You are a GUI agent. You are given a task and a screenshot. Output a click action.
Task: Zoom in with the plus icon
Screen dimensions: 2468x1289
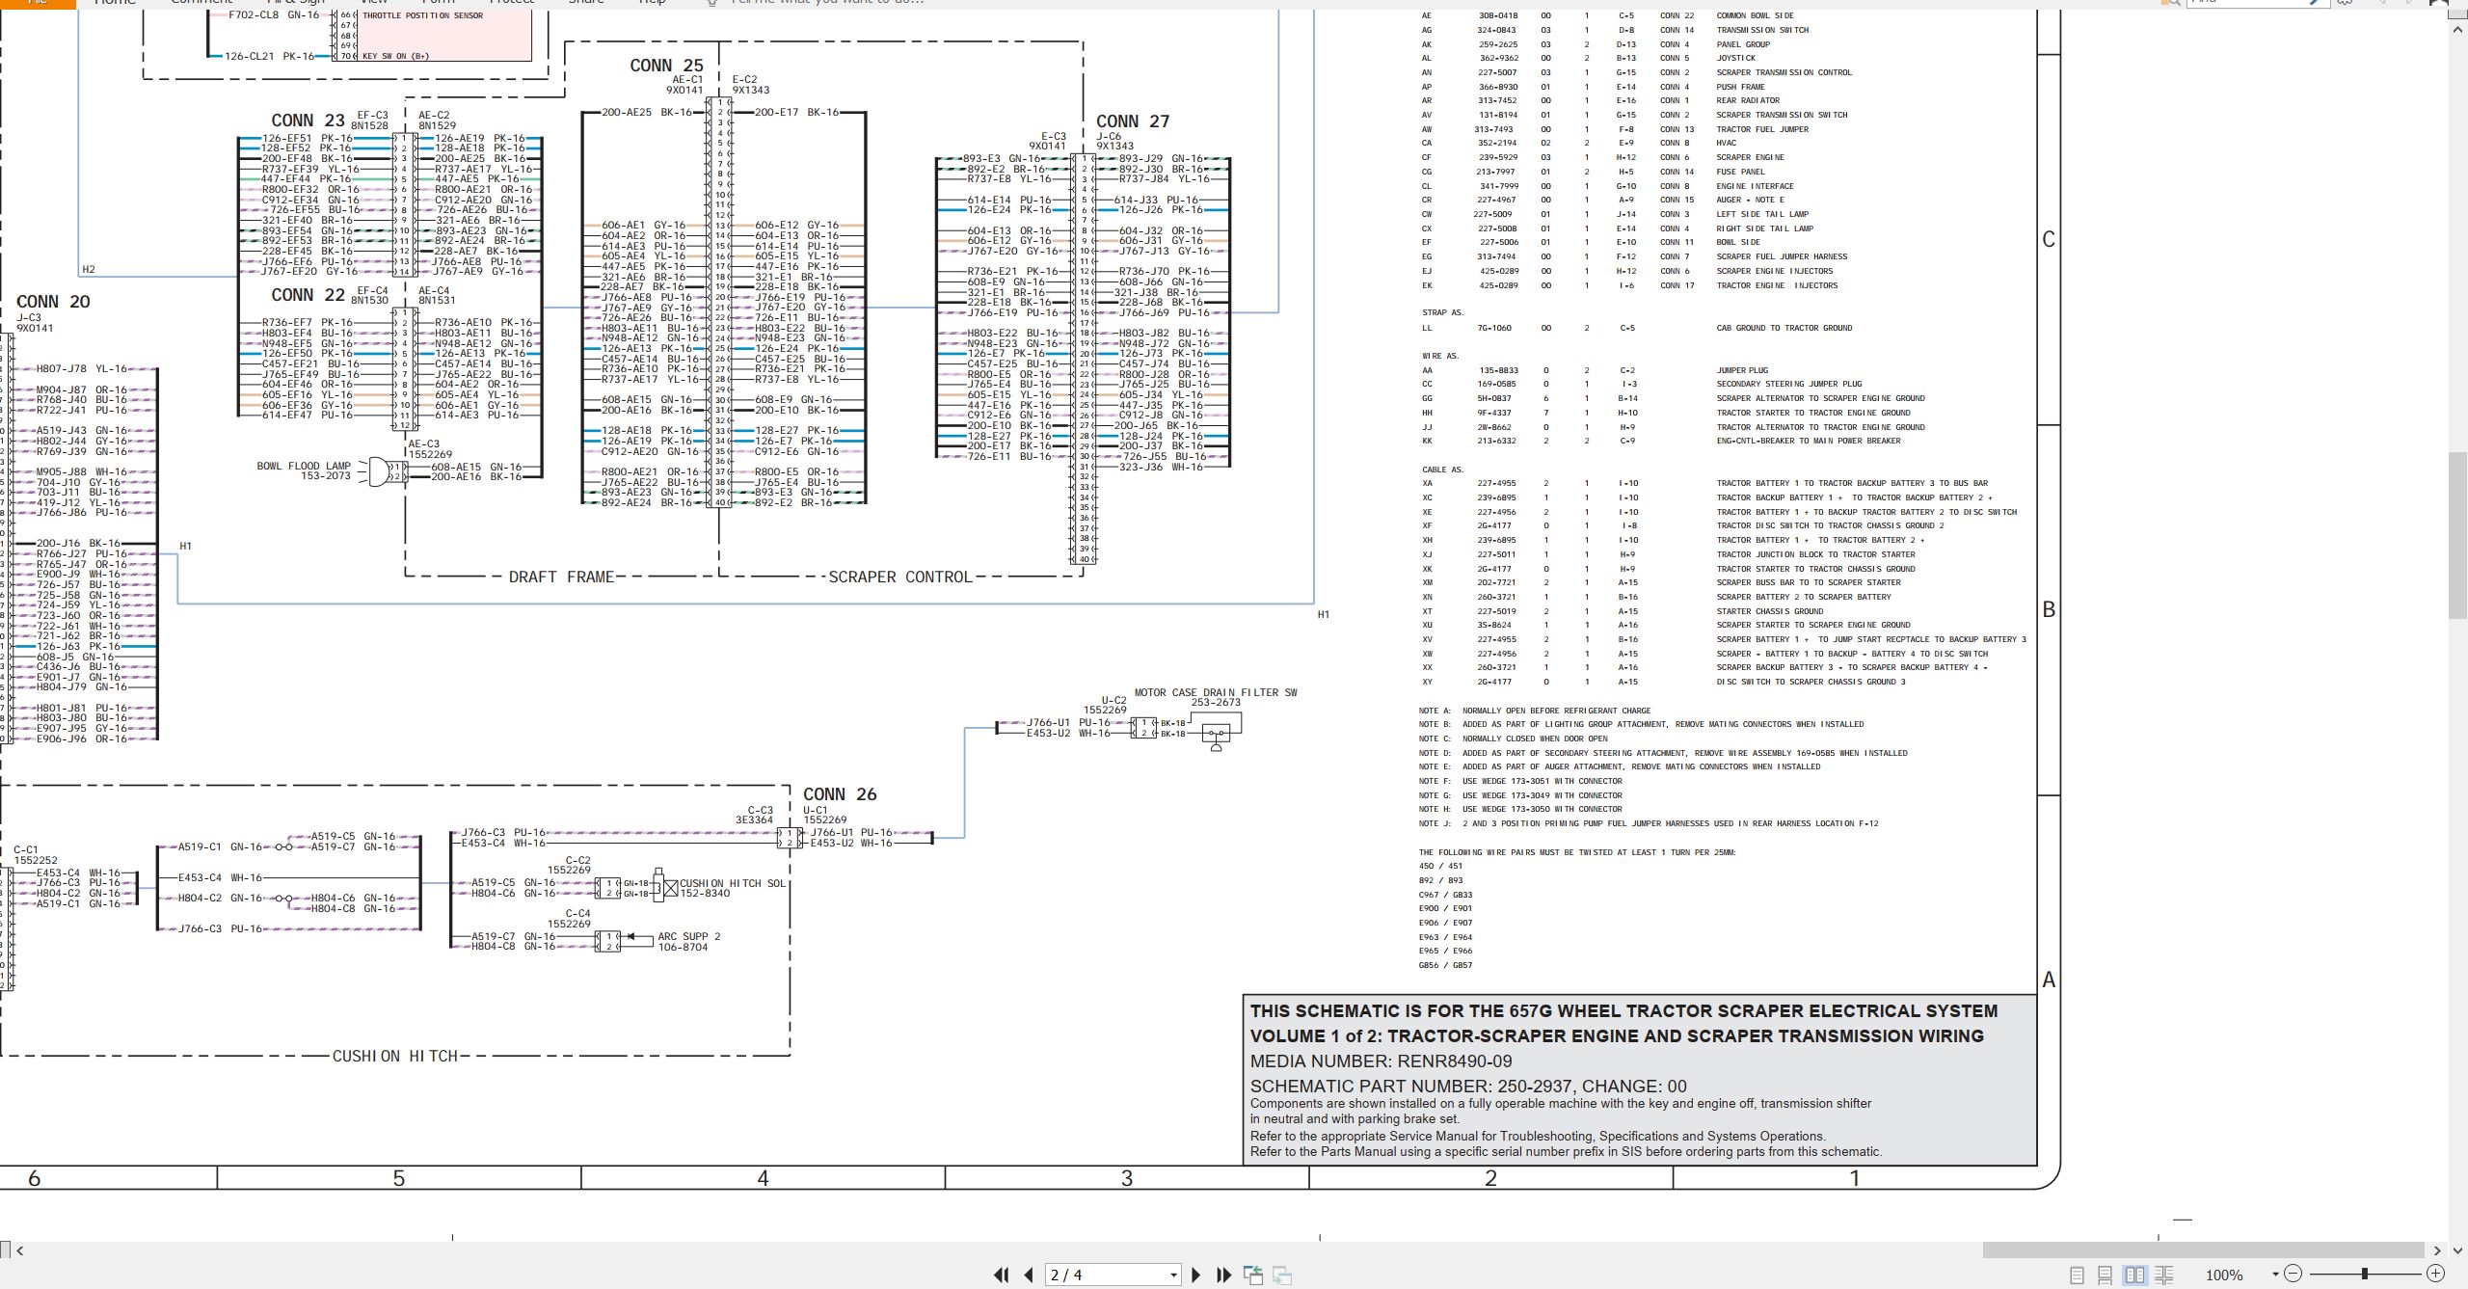[2435, 1274]
